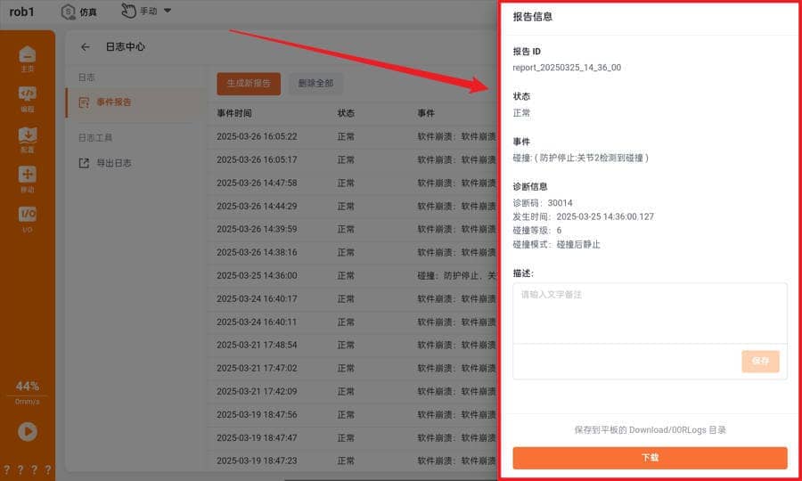The height and width of the screenshot is (481, 802).
Task: Open the I/O panel icon
Action: 28,218
